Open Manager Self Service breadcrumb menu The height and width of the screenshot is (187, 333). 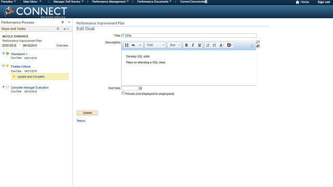pyautogui.click(x=68, y=2)
